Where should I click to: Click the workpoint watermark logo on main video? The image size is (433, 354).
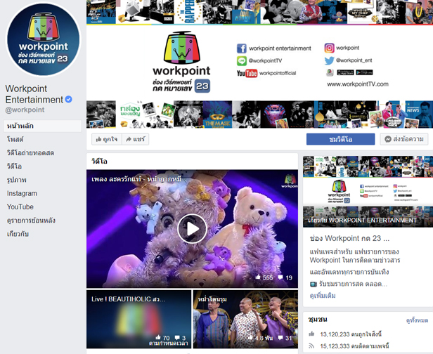tap(290, 181)
